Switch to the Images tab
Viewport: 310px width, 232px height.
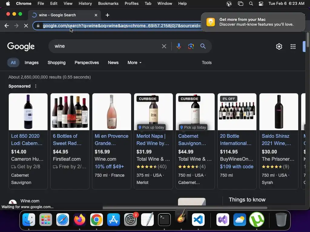click(31, 63)
